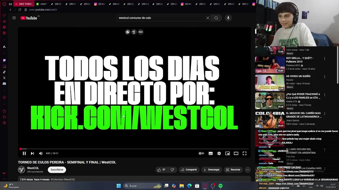The width and height of the screenshot is (339, 190).
Task: Open the Instagram sidebar icon
Action: click(x=4, y=66)
